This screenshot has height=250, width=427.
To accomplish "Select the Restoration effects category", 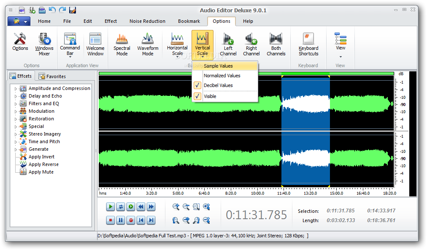I will (41, 119).
